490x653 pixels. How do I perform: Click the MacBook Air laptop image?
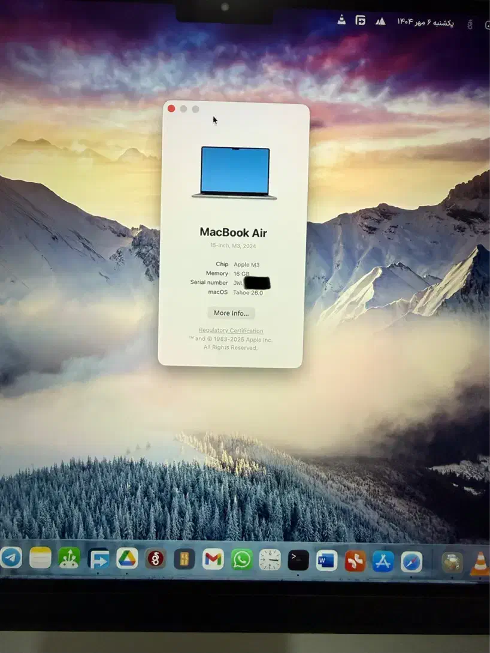(234, 173)
